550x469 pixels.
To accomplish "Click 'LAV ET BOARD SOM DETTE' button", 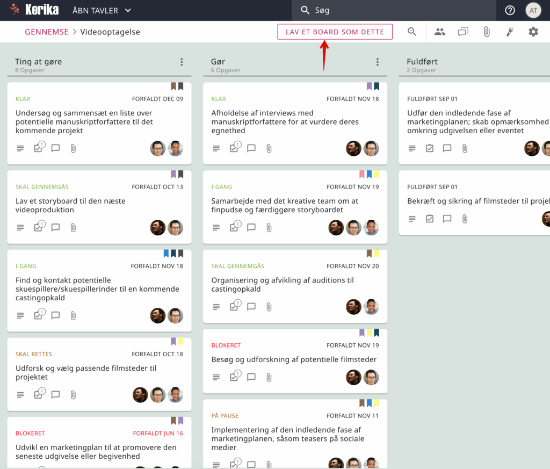I will pyautogui.click(x=335, y=32).
